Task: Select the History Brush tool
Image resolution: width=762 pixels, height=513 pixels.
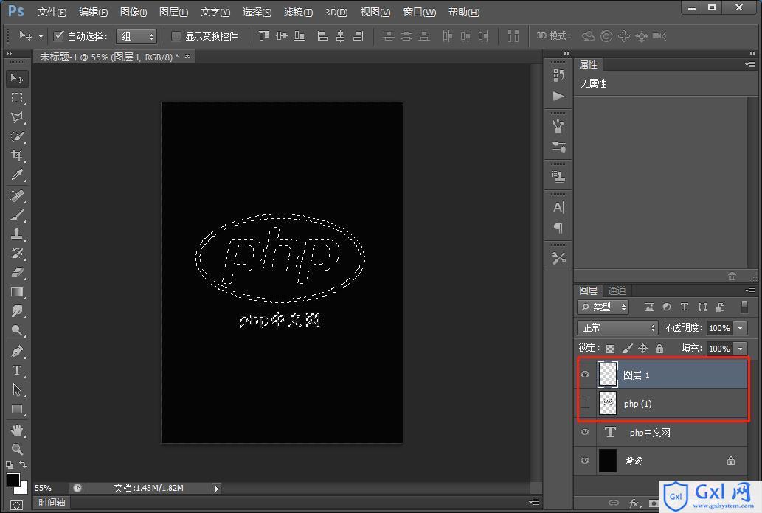Action: 17,254
